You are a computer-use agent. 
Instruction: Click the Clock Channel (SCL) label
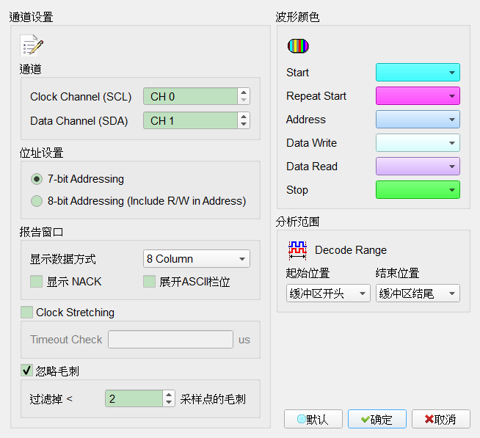(81, 97)
